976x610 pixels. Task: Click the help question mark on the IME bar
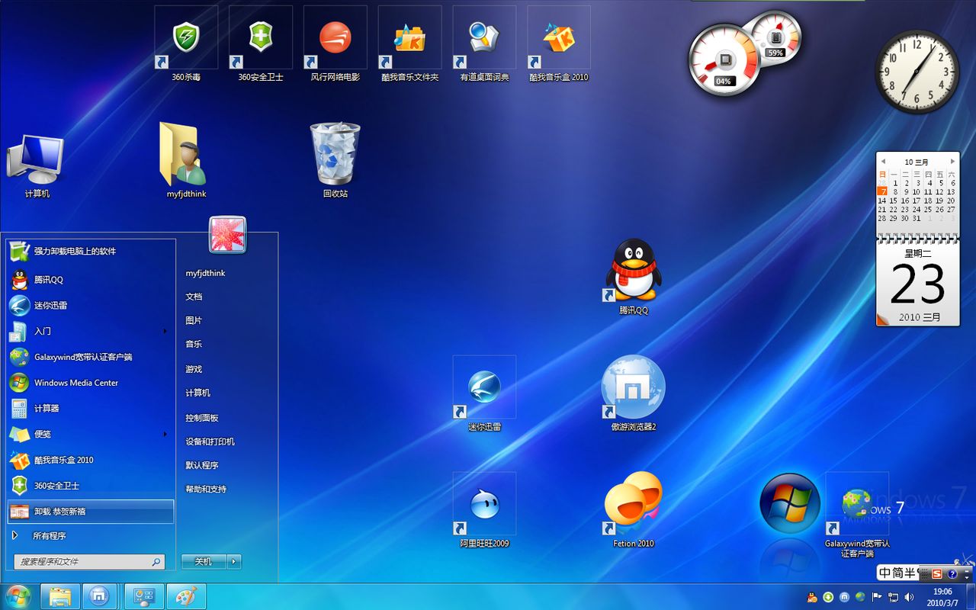pos(952,573)
